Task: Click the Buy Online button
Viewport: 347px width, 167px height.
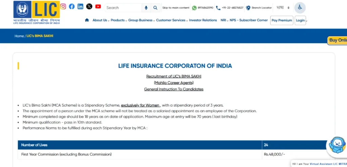Action: [x=338, y=40]
